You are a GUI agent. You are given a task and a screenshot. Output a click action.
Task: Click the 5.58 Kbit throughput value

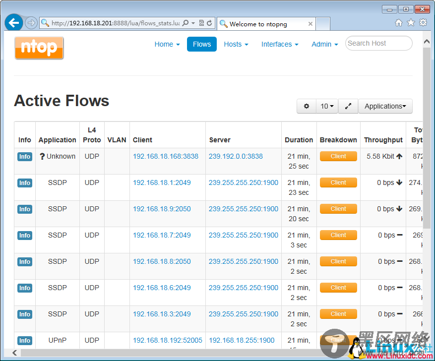(380, 156)
